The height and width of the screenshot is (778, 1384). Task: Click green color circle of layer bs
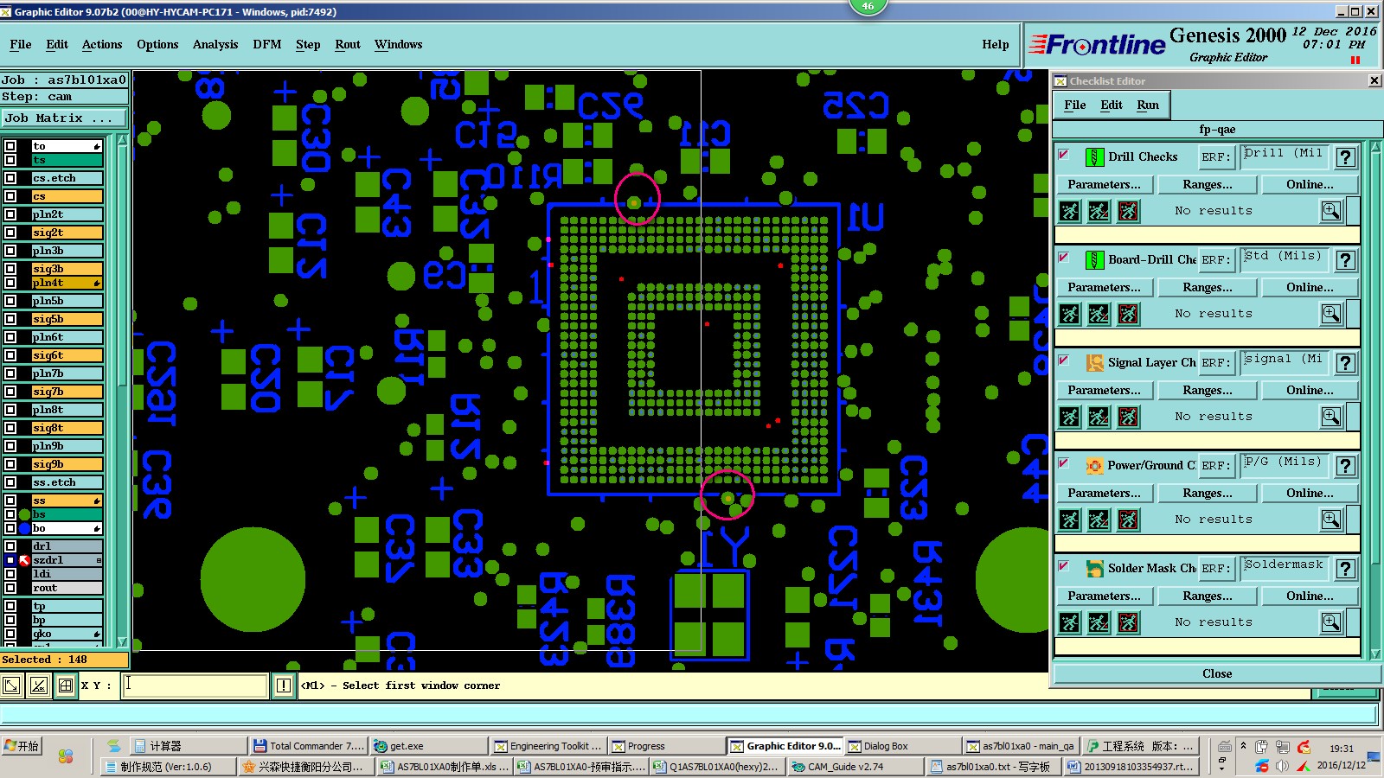(x=24, y=514)
